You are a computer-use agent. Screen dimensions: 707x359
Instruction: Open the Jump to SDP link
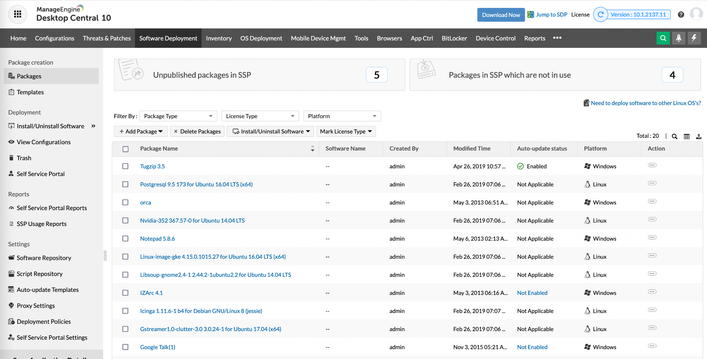tap(551, 14)
